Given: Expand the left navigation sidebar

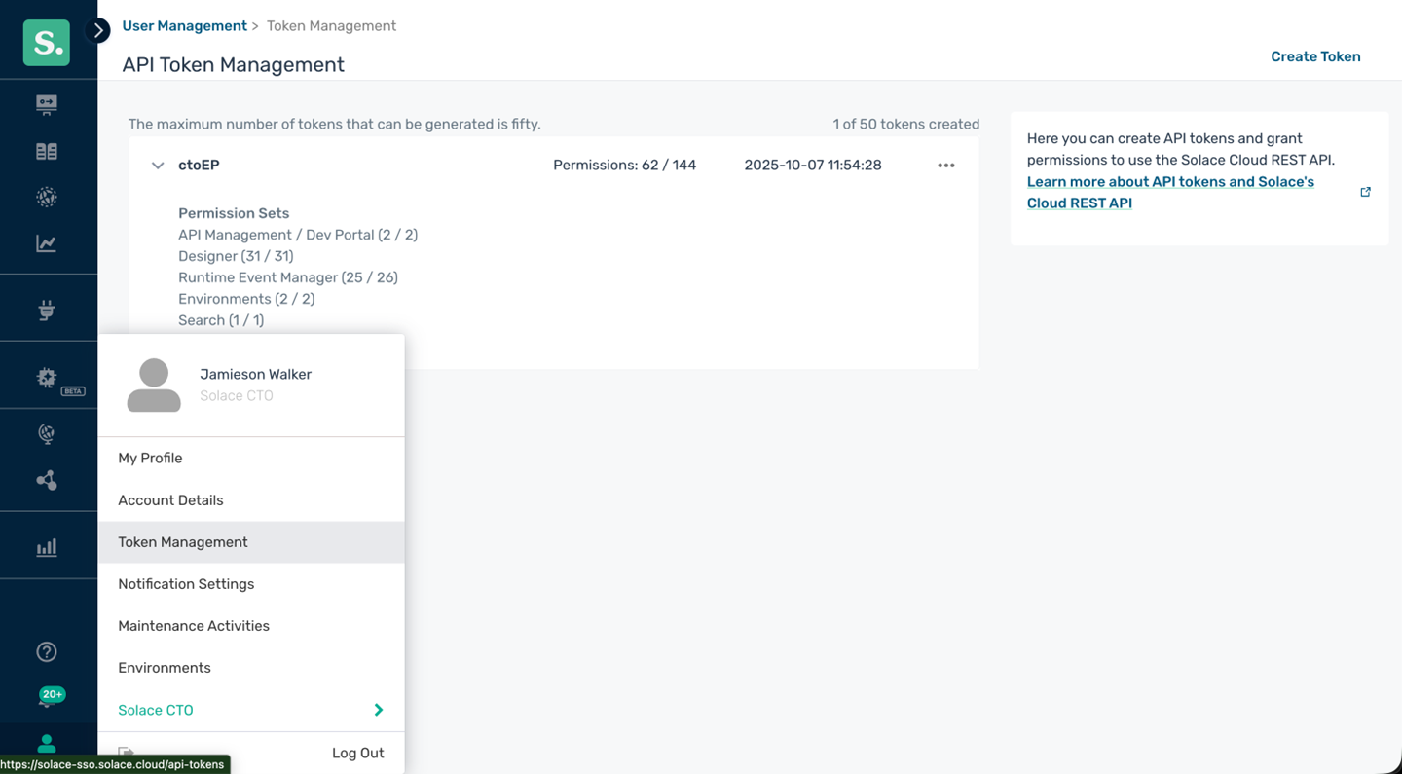Looking at the screenshot, I should tap(97, 30).
